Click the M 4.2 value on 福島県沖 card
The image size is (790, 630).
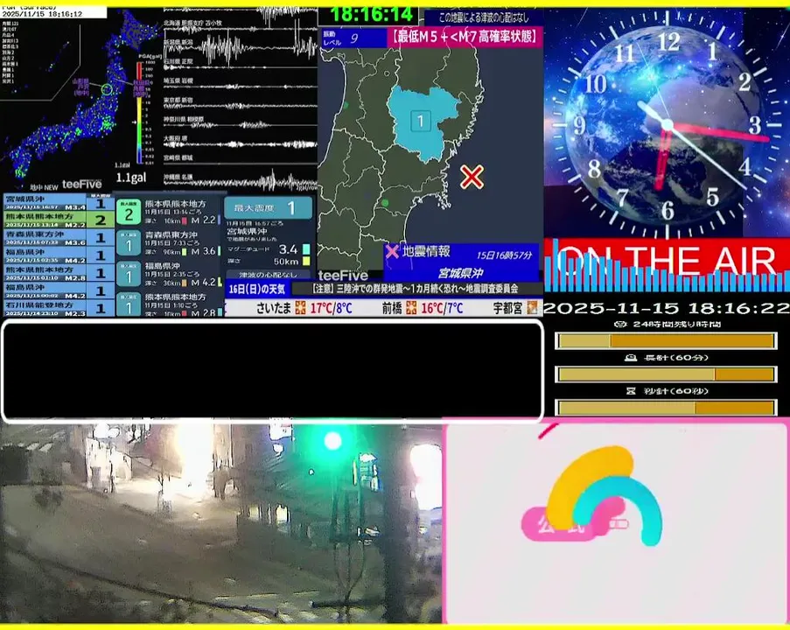pyautogui.click(x=204, y=283)
